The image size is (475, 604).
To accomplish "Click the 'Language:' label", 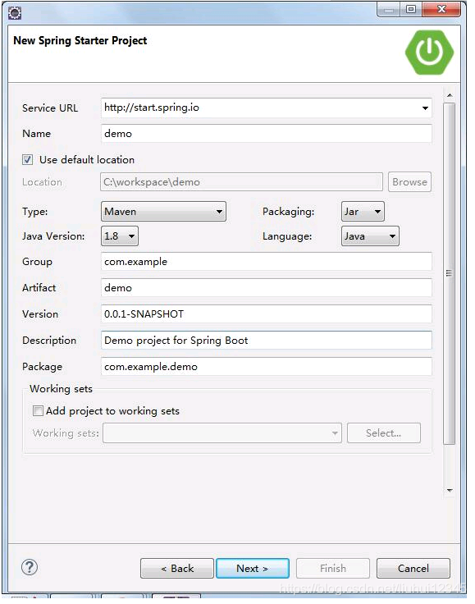I will coord(287,236).
